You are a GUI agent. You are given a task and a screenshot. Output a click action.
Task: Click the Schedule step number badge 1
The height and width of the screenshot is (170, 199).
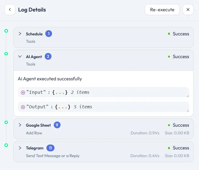(x=49, y=34)
